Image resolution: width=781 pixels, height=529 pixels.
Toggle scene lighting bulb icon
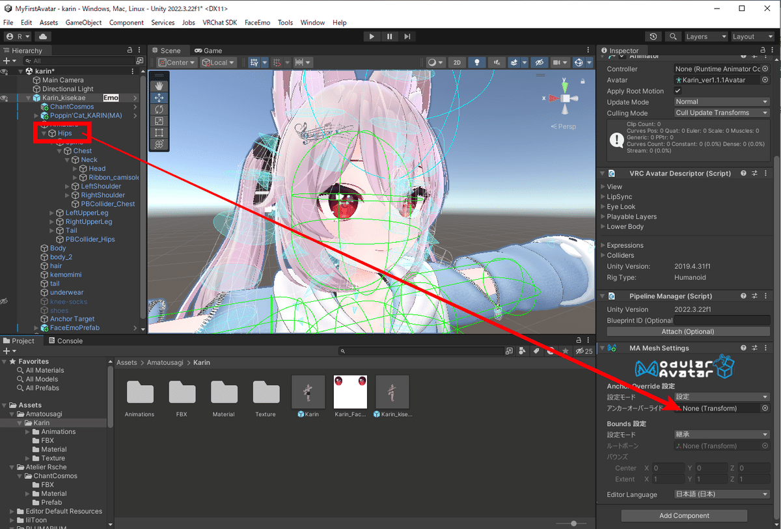[x=477, y=62]
